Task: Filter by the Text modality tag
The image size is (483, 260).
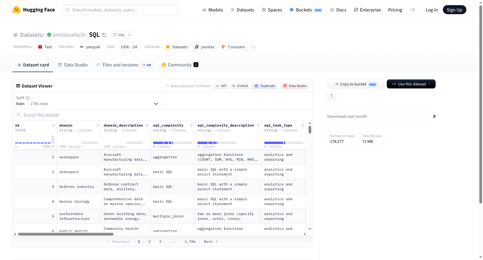Action: coord(45,47)
